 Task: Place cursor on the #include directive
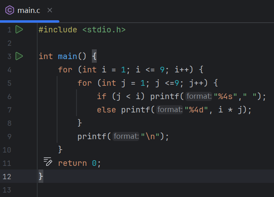pyautogui.click(x=57, y=30)
